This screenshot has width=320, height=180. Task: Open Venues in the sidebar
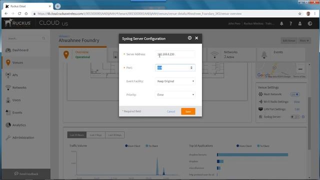pyautogui.click(x=17, y=62)
